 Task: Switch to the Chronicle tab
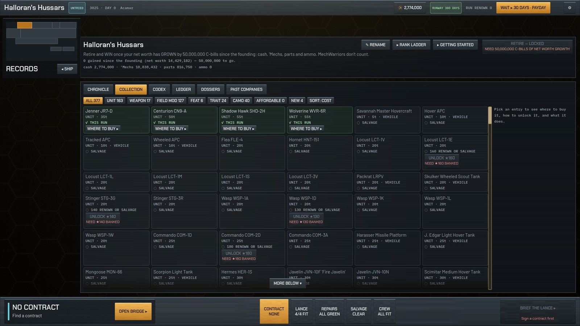[x=98, y=89]
